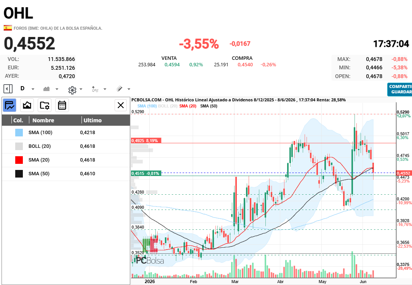Click the SMA (100) blue color swatch
The width and height of the screenshot is (412, 285).
(x=19, y=133)
